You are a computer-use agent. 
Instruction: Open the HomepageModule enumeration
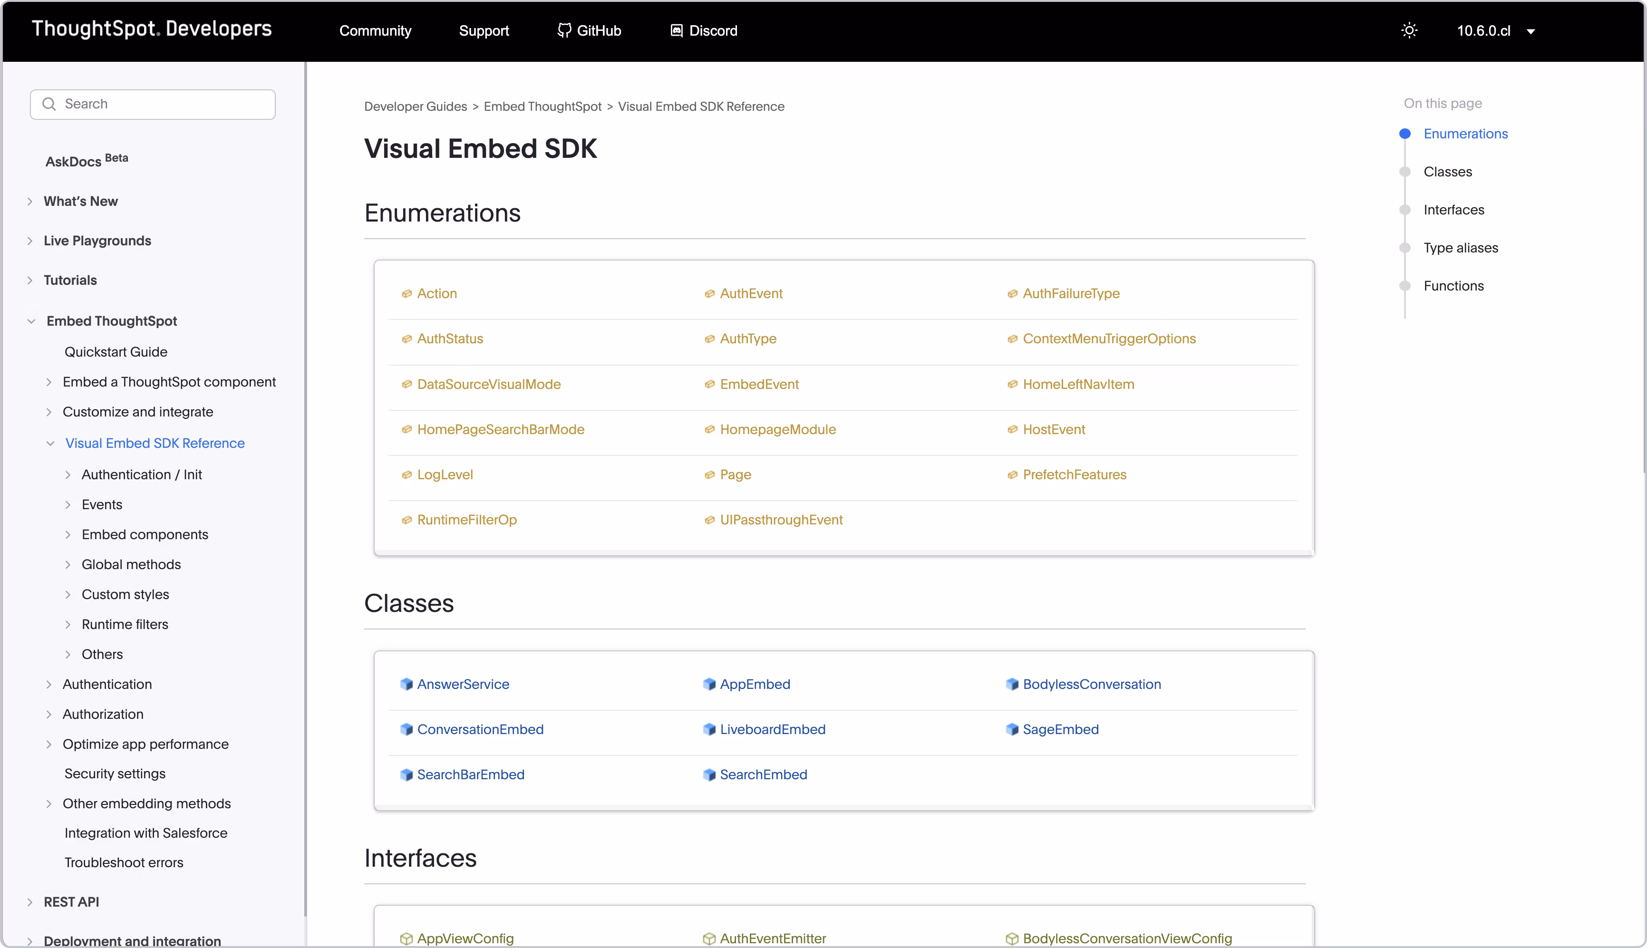[x=777, y=429]
